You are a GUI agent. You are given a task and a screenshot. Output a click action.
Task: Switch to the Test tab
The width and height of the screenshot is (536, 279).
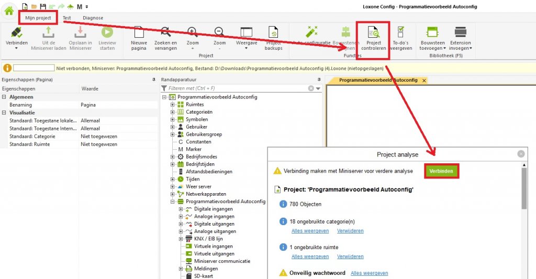pyautogui.click(x=66, y=18)
